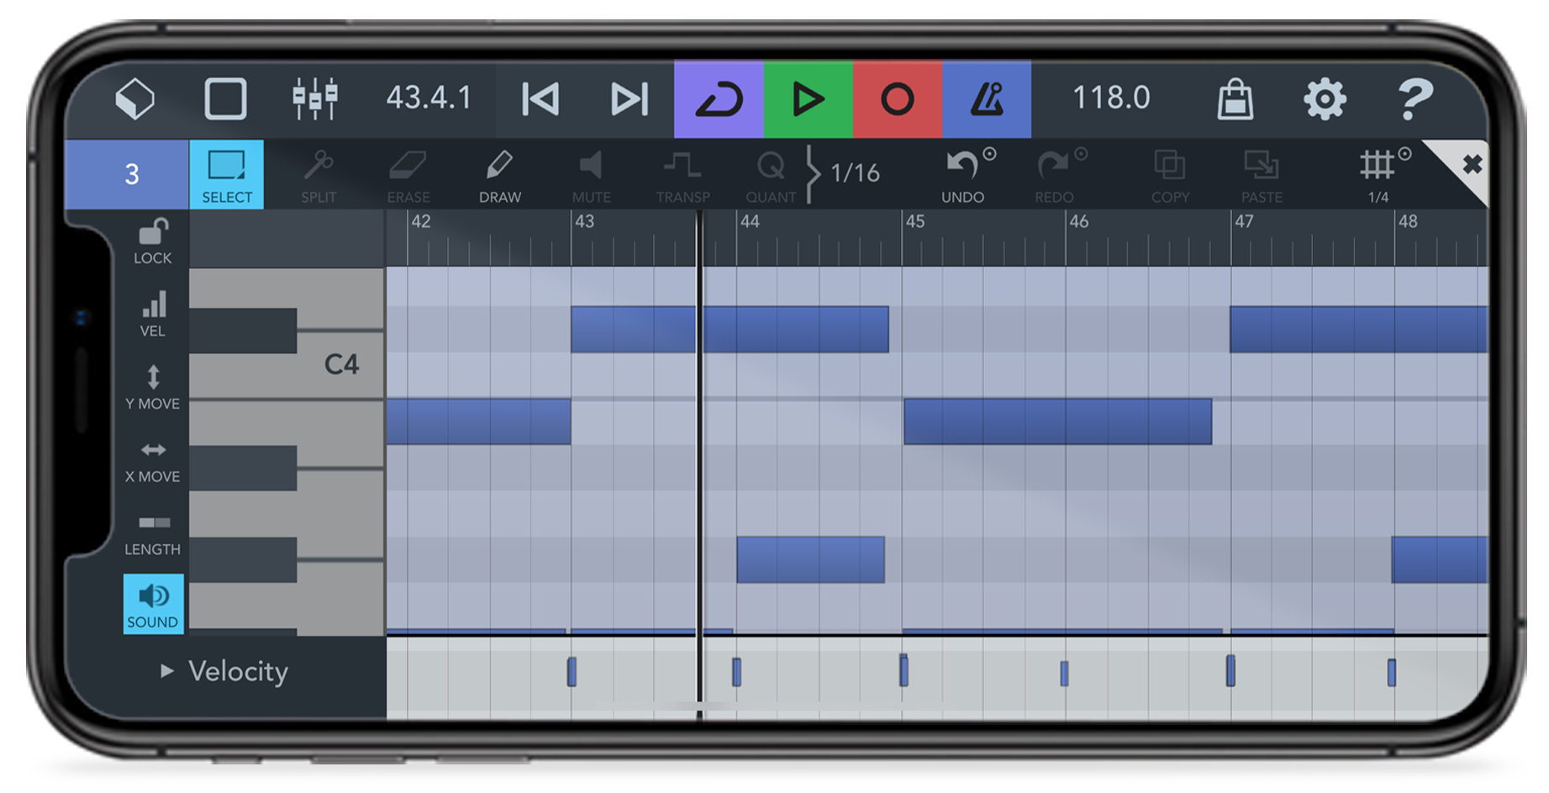
Task: Enable the Sound audition option
Action: pyautogui.click(x=152, y=605)
